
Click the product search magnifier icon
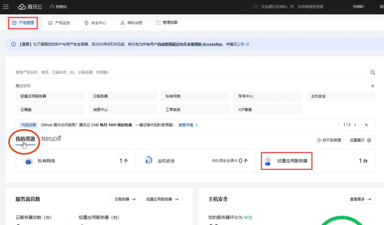pyautogui.click(x=372, y=72)
